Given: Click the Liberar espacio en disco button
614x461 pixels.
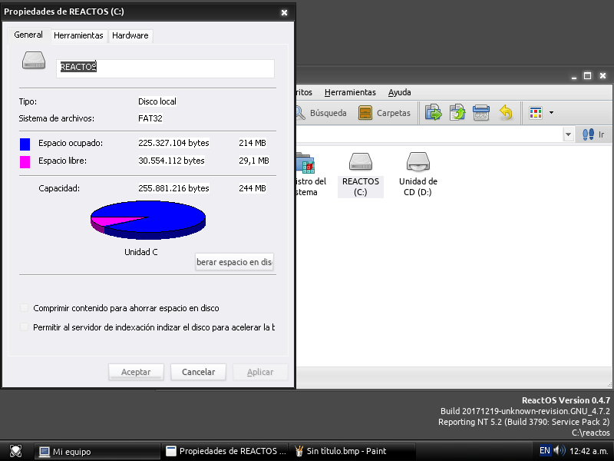Looking at the screenshot, I should coord(234,262).
